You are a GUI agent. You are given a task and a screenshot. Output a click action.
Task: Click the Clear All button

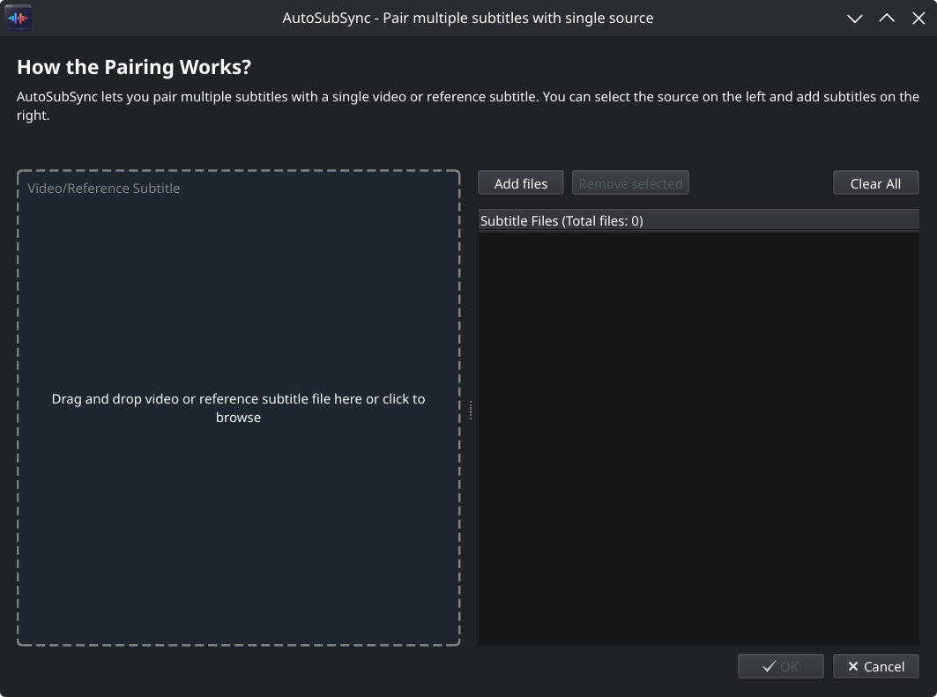coord(875,182)
